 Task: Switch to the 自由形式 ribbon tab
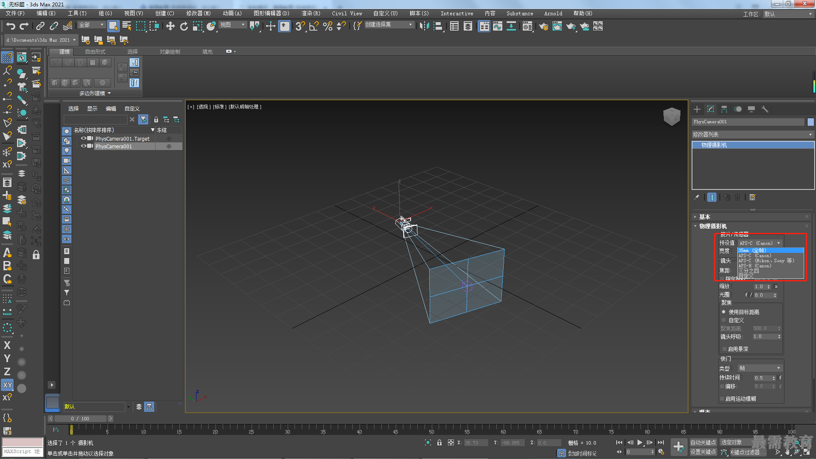pyautogui.click(x=95, y=51)
